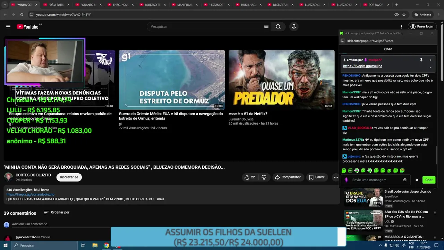Close the "MINHA CONTA" active tab
Screen dimensions: 444x250
[x=37, y=5]
